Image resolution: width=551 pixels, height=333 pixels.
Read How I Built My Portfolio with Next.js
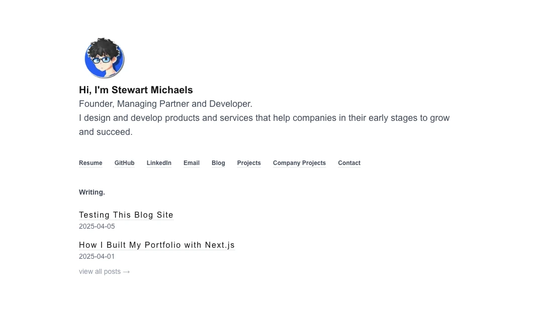[157, 245]
